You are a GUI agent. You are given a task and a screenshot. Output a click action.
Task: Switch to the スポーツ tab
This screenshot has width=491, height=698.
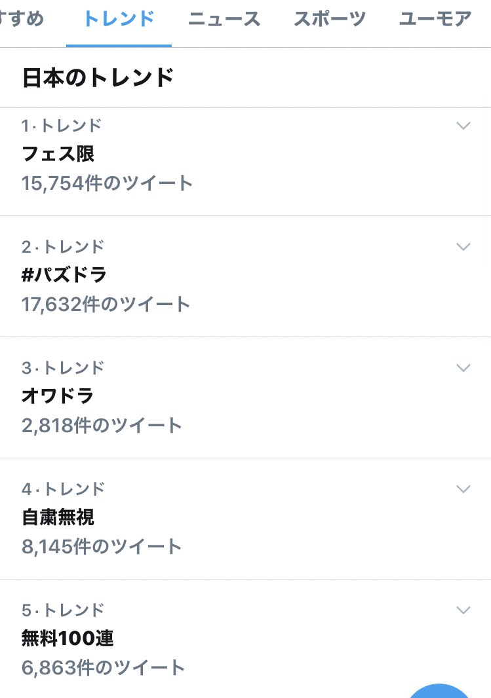tap(330, 19)
